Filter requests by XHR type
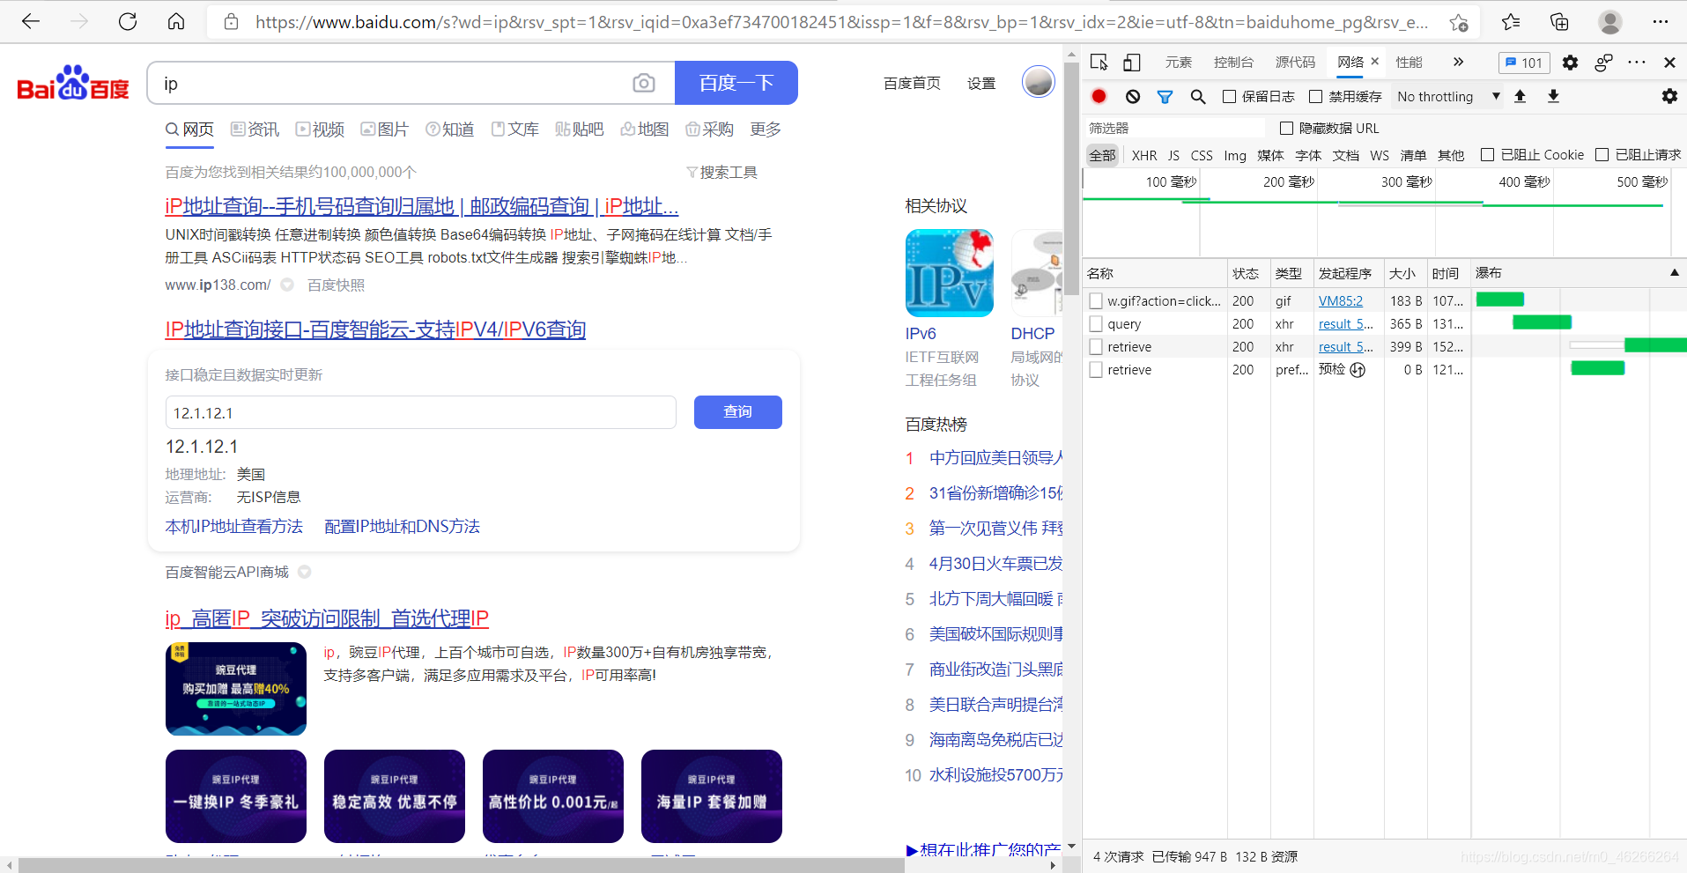 pos(1144,155)
